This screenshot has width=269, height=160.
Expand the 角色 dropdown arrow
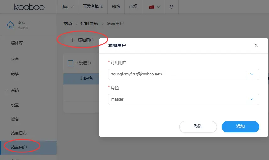pos(251,99)
